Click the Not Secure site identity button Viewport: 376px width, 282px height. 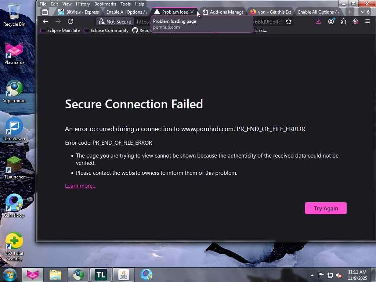pyautogui.click(x=115, y=22)
